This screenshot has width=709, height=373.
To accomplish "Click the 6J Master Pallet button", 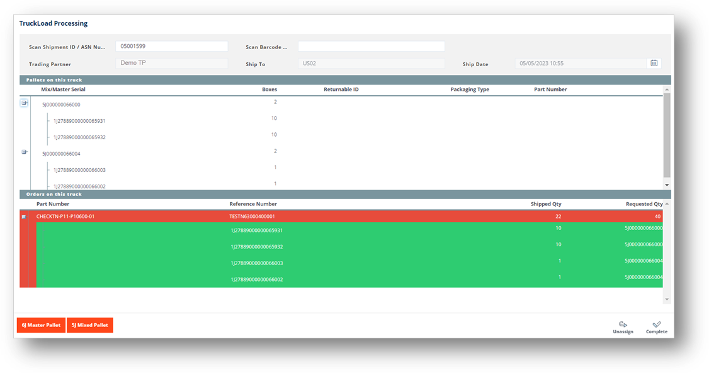I will [x=40, y=325].
